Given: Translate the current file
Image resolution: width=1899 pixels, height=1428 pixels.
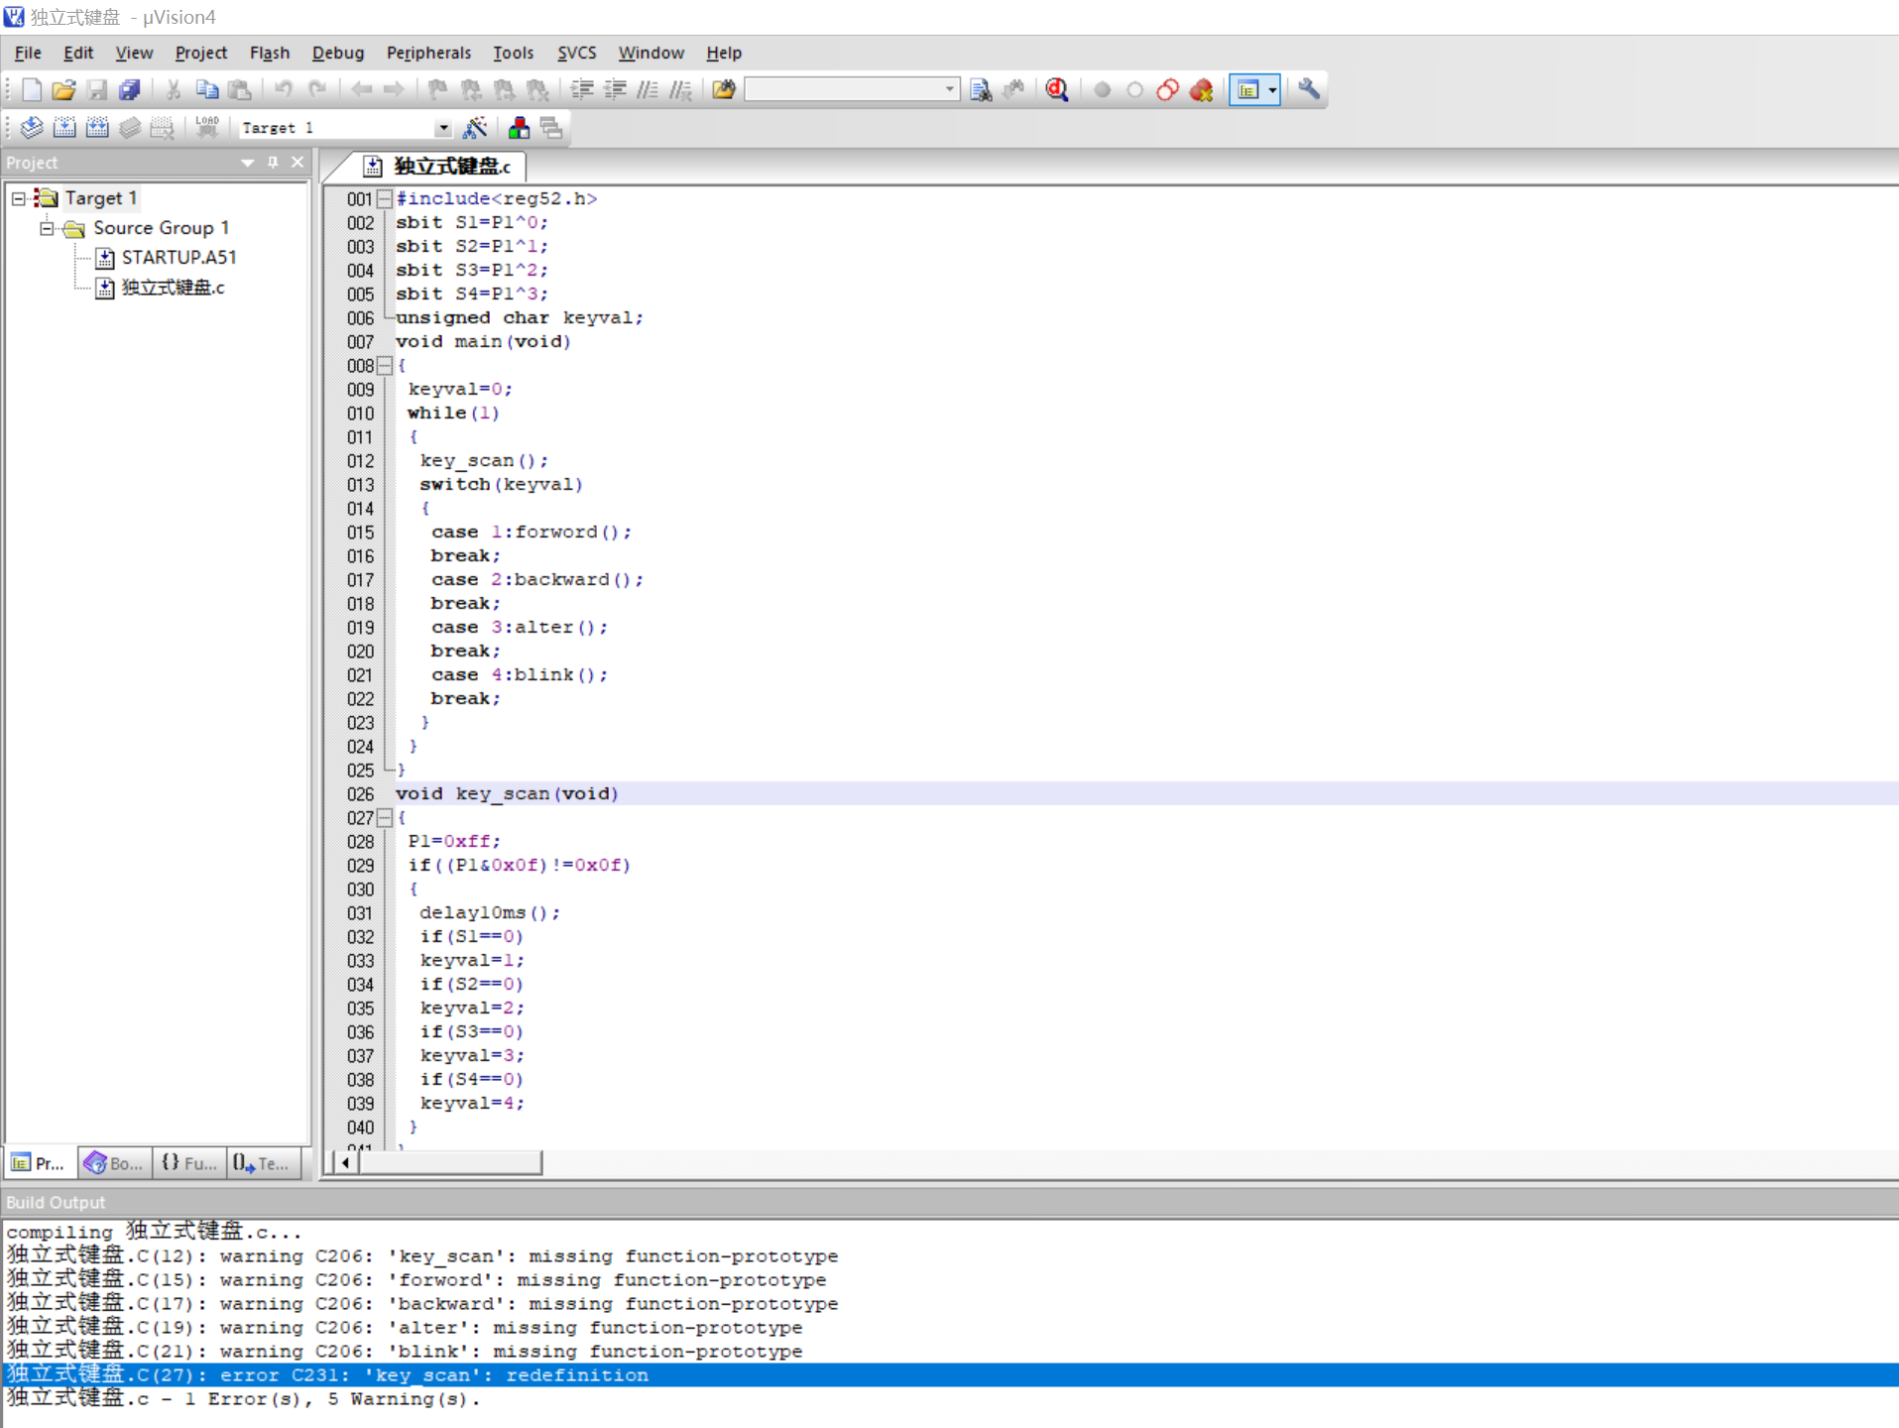Looking at the screenshot, I should [x=32, y=127].
